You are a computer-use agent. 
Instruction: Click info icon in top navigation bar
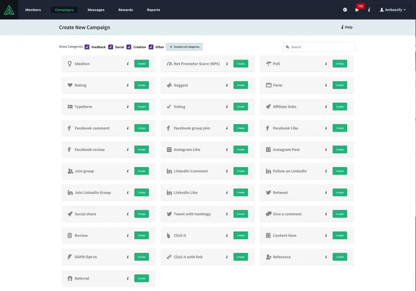(369, 10)
